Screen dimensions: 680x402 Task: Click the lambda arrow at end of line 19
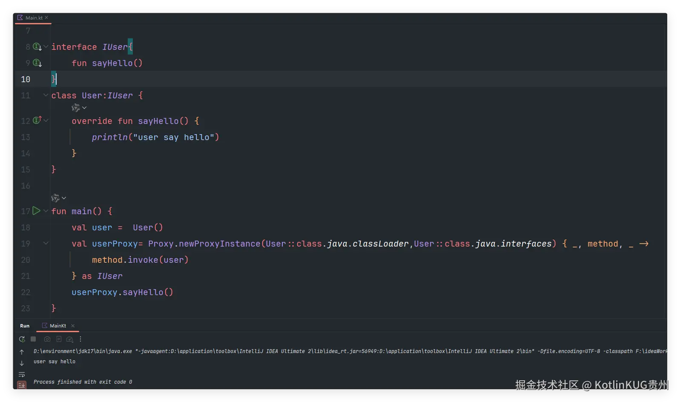click(x=644, y=244)
